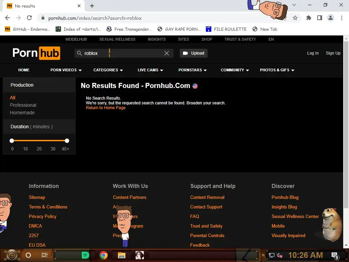Screen dimensions: 349x262
Task: Open File Explorer from the taskbar
Action: [122, 255]
